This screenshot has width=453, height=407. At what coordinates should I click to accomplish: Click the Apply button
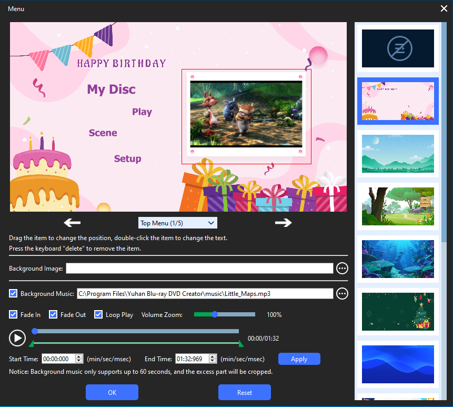(x=299, y=359)
